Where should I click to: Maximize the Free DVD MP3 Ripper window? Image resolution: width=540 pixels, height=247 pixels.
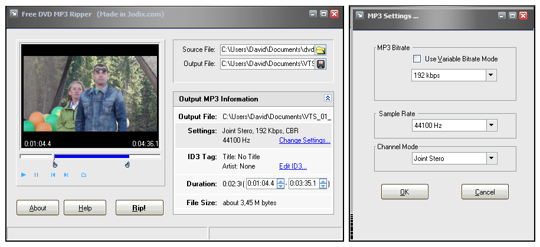point(323,14)
